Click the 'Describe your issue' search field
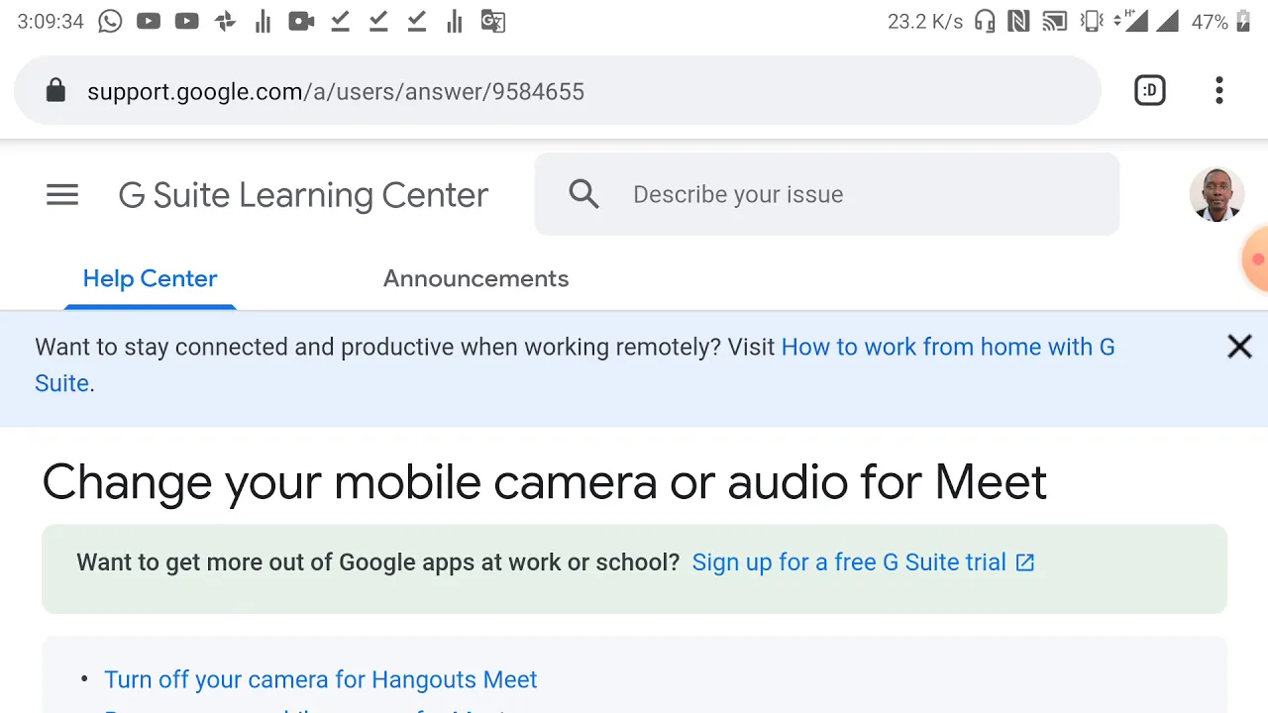Viewport: 1268px width, 713px height. pos(826,194)
